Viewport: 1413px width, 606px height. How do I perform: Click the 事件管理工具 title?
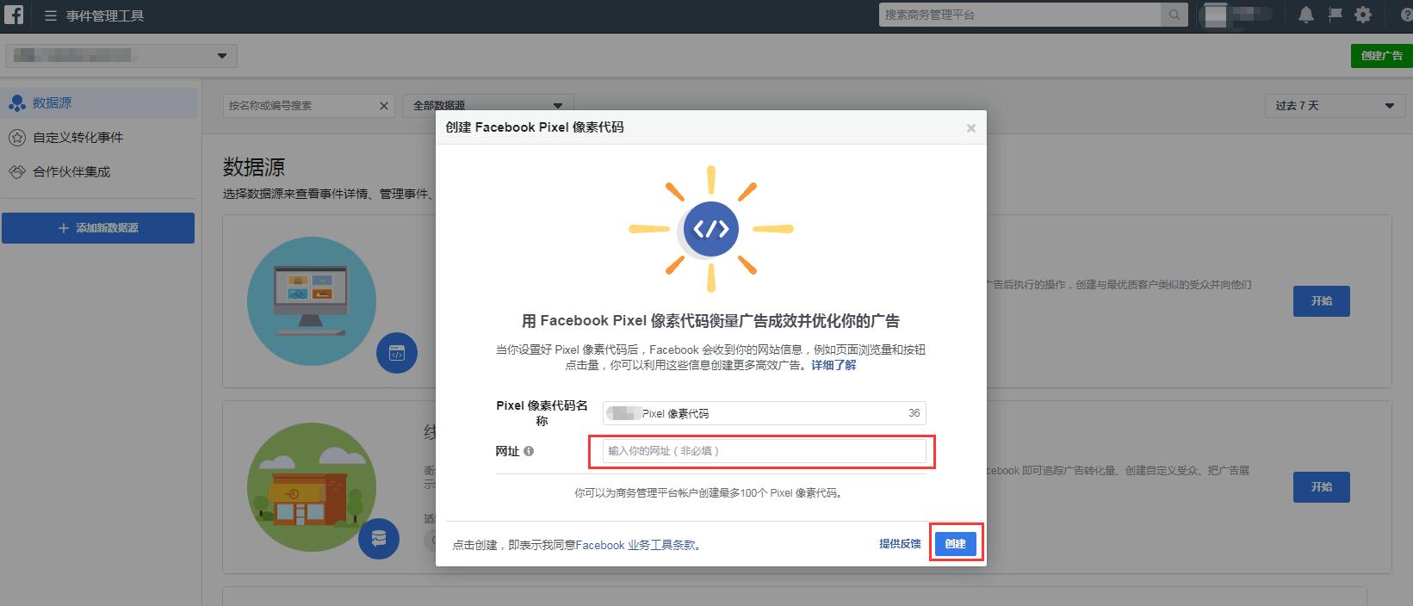[105, 15]
